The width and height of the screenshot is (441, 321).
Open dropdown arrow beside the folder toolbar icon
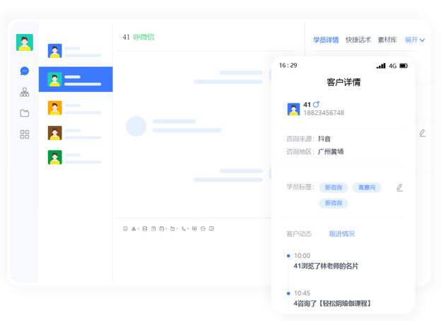click(177, 230)
